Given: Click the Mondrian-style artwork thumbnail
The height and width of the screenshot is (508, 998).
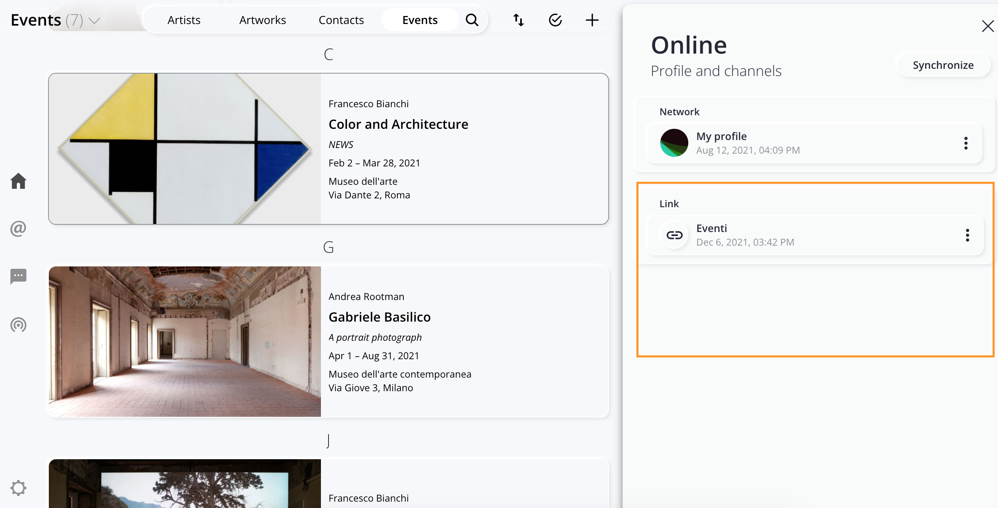Looking at the screenshot, I should pos(185,149).
